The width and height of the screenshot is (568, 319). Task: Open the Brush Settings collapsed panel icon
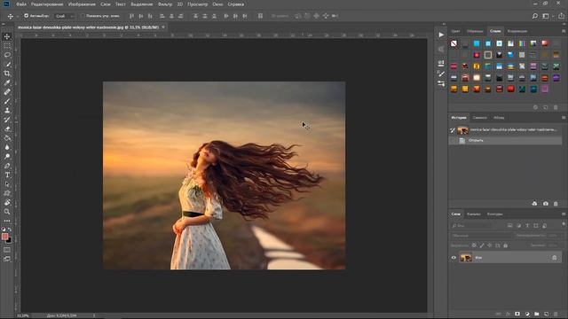(441, 74)
